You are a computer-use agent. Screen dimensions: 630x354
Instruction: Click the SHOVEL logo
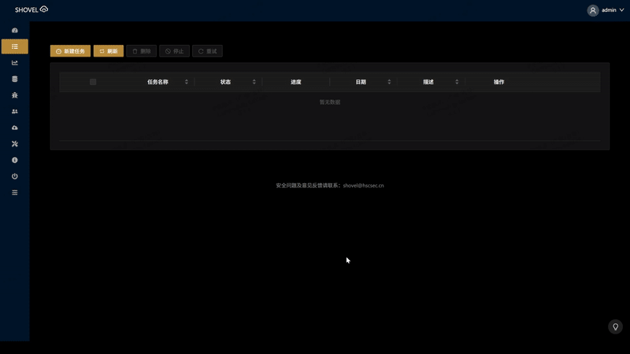click(x=31, y=9)
